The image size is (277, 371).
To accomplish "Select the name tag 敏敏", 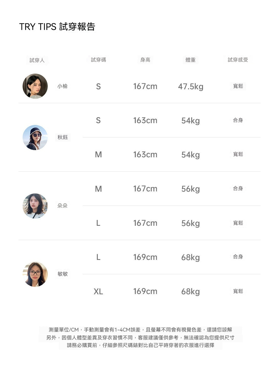I will click(x=63, y=274).
